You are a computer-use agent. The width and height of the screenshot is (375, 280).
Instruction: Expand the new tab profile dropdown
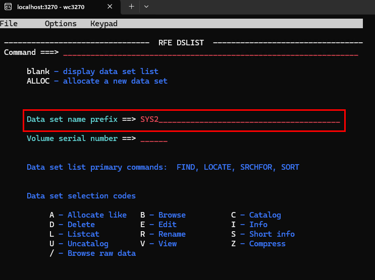(x=146, y=7)
